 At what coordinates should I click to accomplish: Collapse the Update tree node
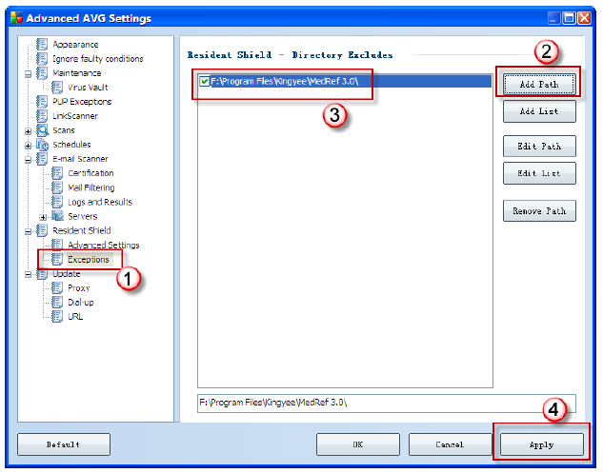pos(28,275)
